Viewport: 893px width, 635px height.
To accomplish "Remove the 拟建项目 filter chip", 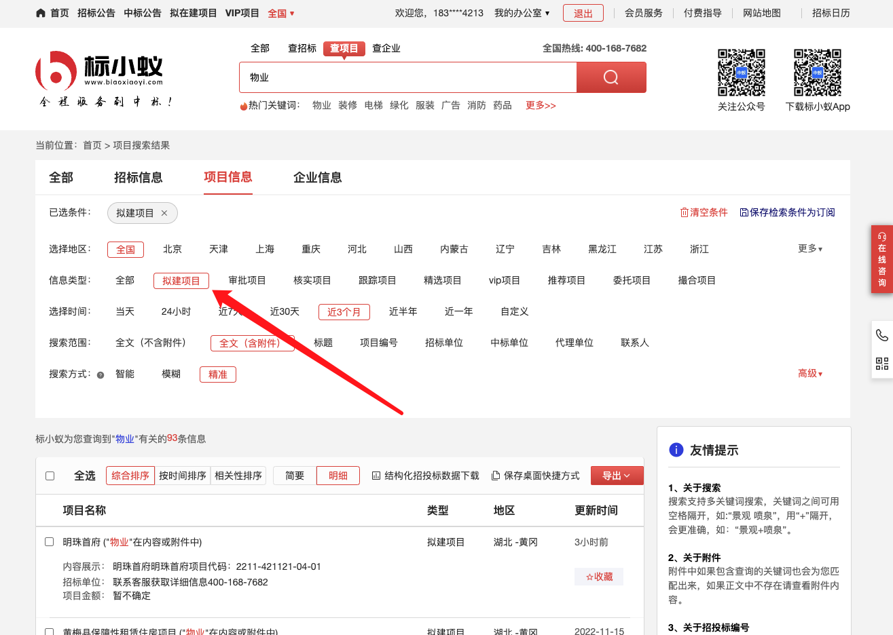I will click(x=164, y=213).
